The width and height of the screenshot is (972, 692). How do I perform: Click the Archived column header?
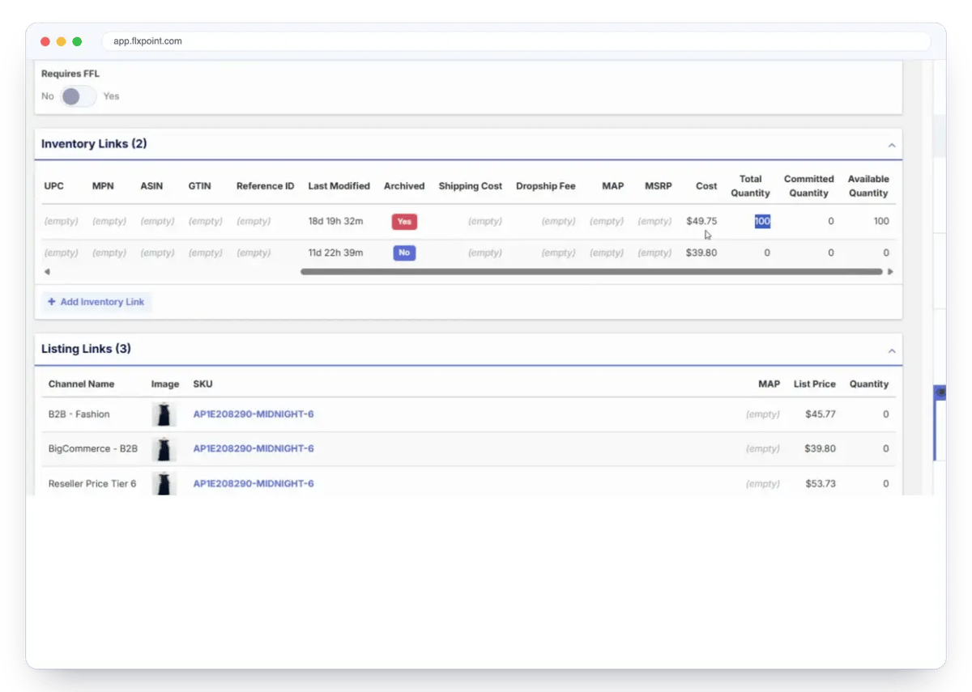click(404, 186)
